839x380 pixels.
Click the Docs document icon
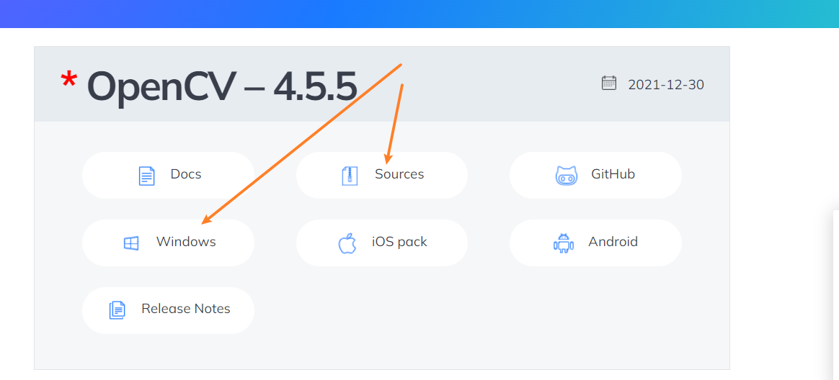(146, 176)
